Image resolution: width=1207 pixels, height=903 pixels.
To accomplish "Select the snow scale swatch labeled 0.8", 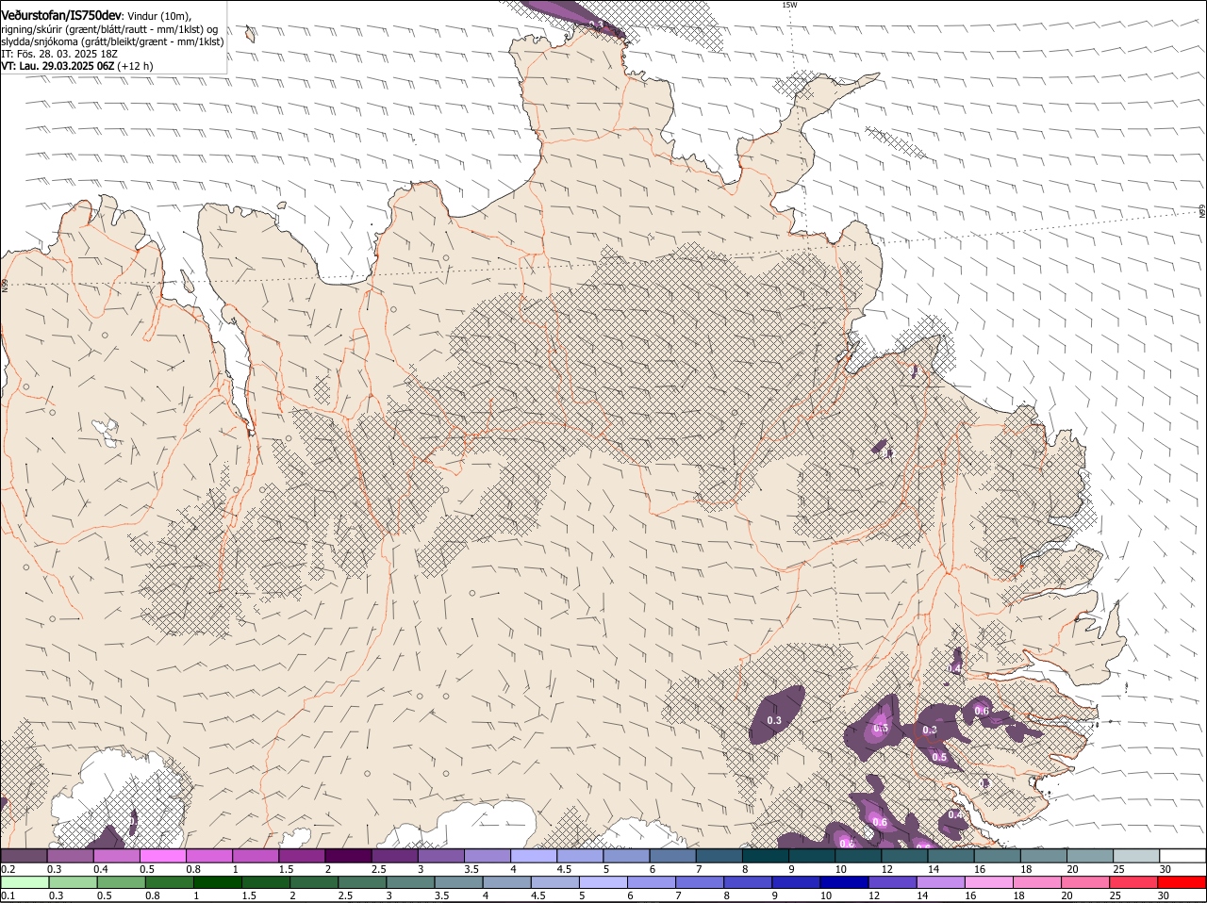I will 208,855.
